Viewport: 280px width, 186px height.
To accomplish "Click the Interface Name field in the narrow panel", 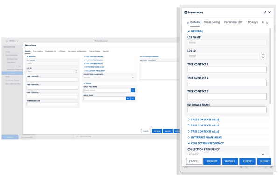I will 227,110.
